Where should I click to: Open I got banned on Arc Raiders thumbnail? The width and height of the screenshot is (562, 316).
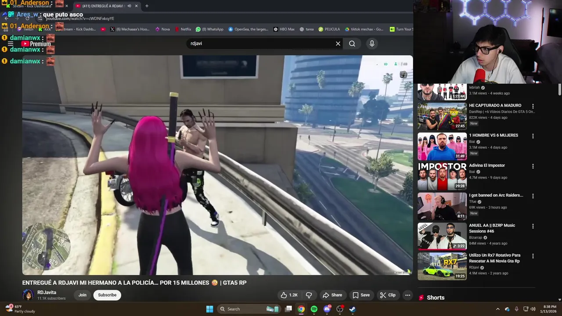442,206
